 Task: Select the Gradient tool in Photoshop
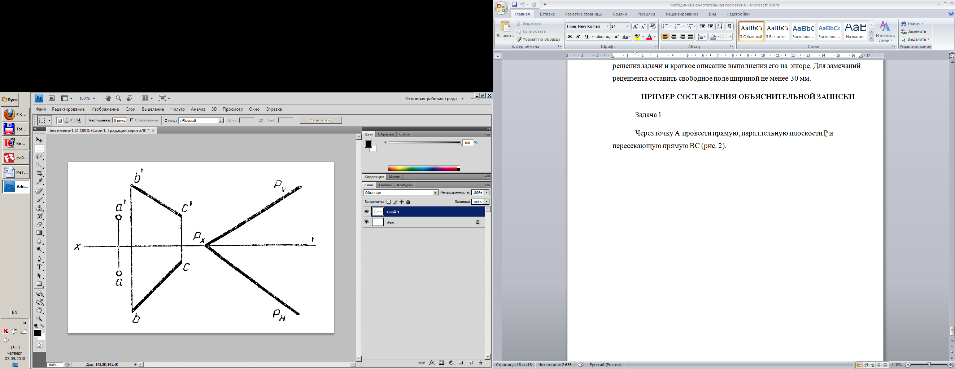[x=39, y=233]
